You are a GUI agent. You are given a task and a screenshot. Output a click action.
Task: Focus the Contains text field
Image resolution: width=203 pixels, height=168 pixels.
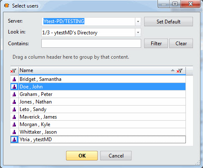tap(91, 44)
